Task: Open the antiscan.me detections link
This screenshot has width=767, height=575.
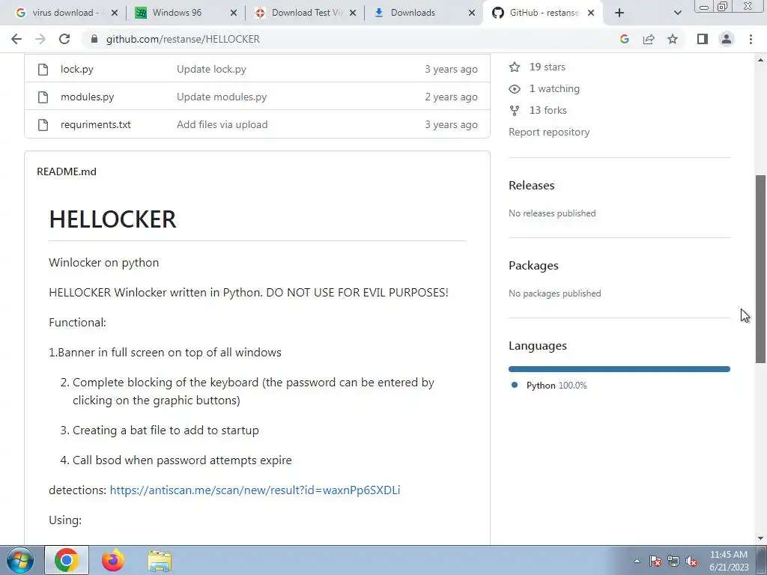Action: tap(255, 490)
